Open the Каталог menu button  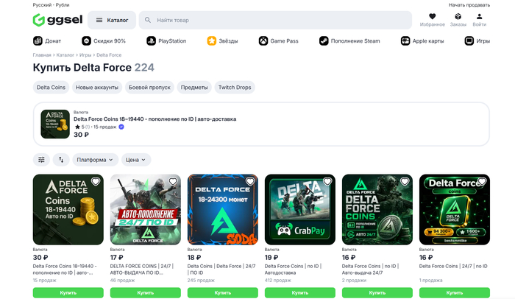112,20
